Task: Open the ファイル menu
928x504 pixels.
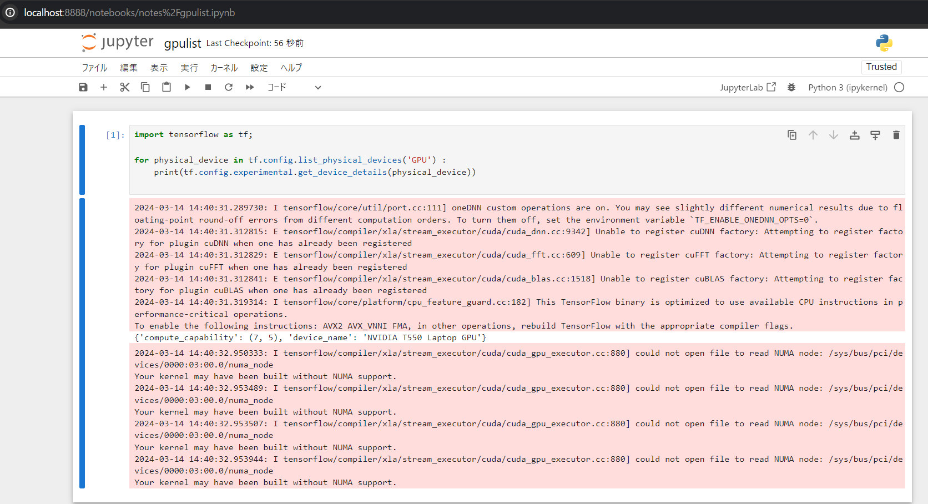Action: click(x=94, y=68)
